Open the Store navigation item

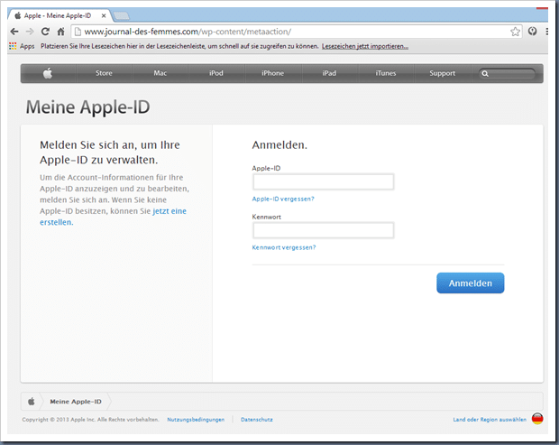tap(104, 73)
